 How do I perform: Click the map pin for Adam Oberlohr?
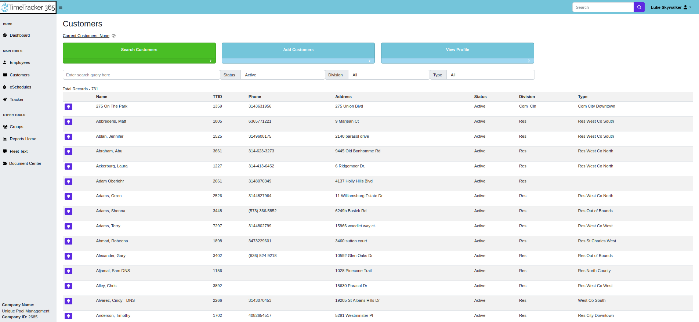[x=68, y=181]
